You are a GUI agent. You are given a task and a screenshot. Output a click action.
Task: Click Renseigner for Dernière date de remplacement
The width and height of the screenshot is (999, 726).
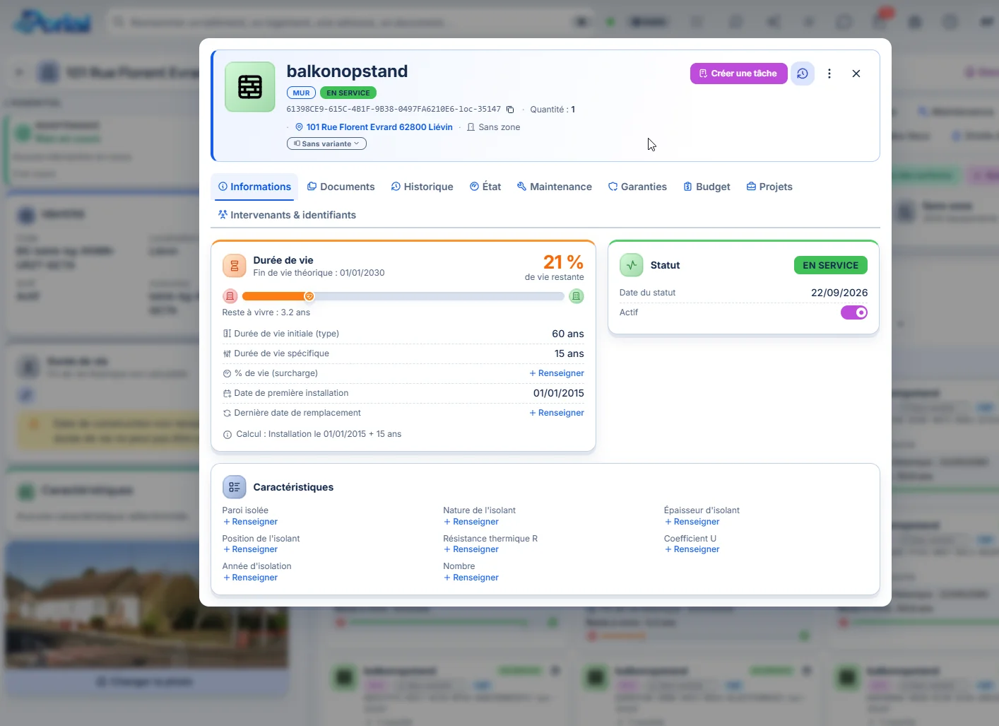click(x=557, y=413)
